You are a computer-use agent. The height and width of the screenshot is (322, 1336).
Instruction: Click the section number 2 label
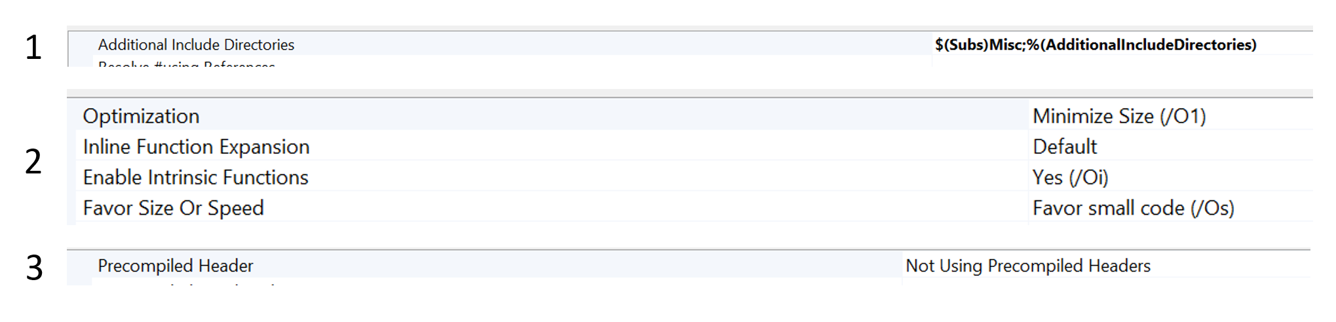click(33, 162)
